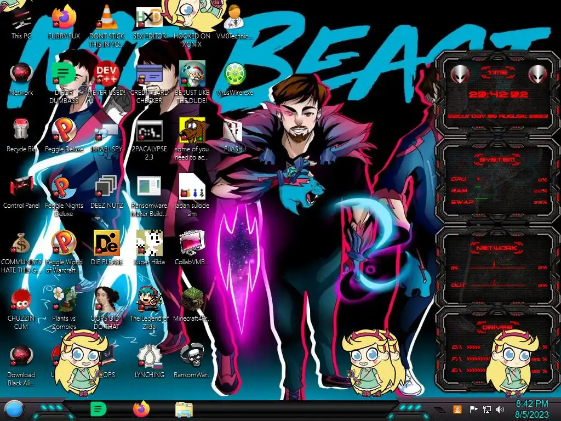561x421 pixels.
Task: Open the green DIFOR DUMBASS desktop shortcut
Action: 64,83
